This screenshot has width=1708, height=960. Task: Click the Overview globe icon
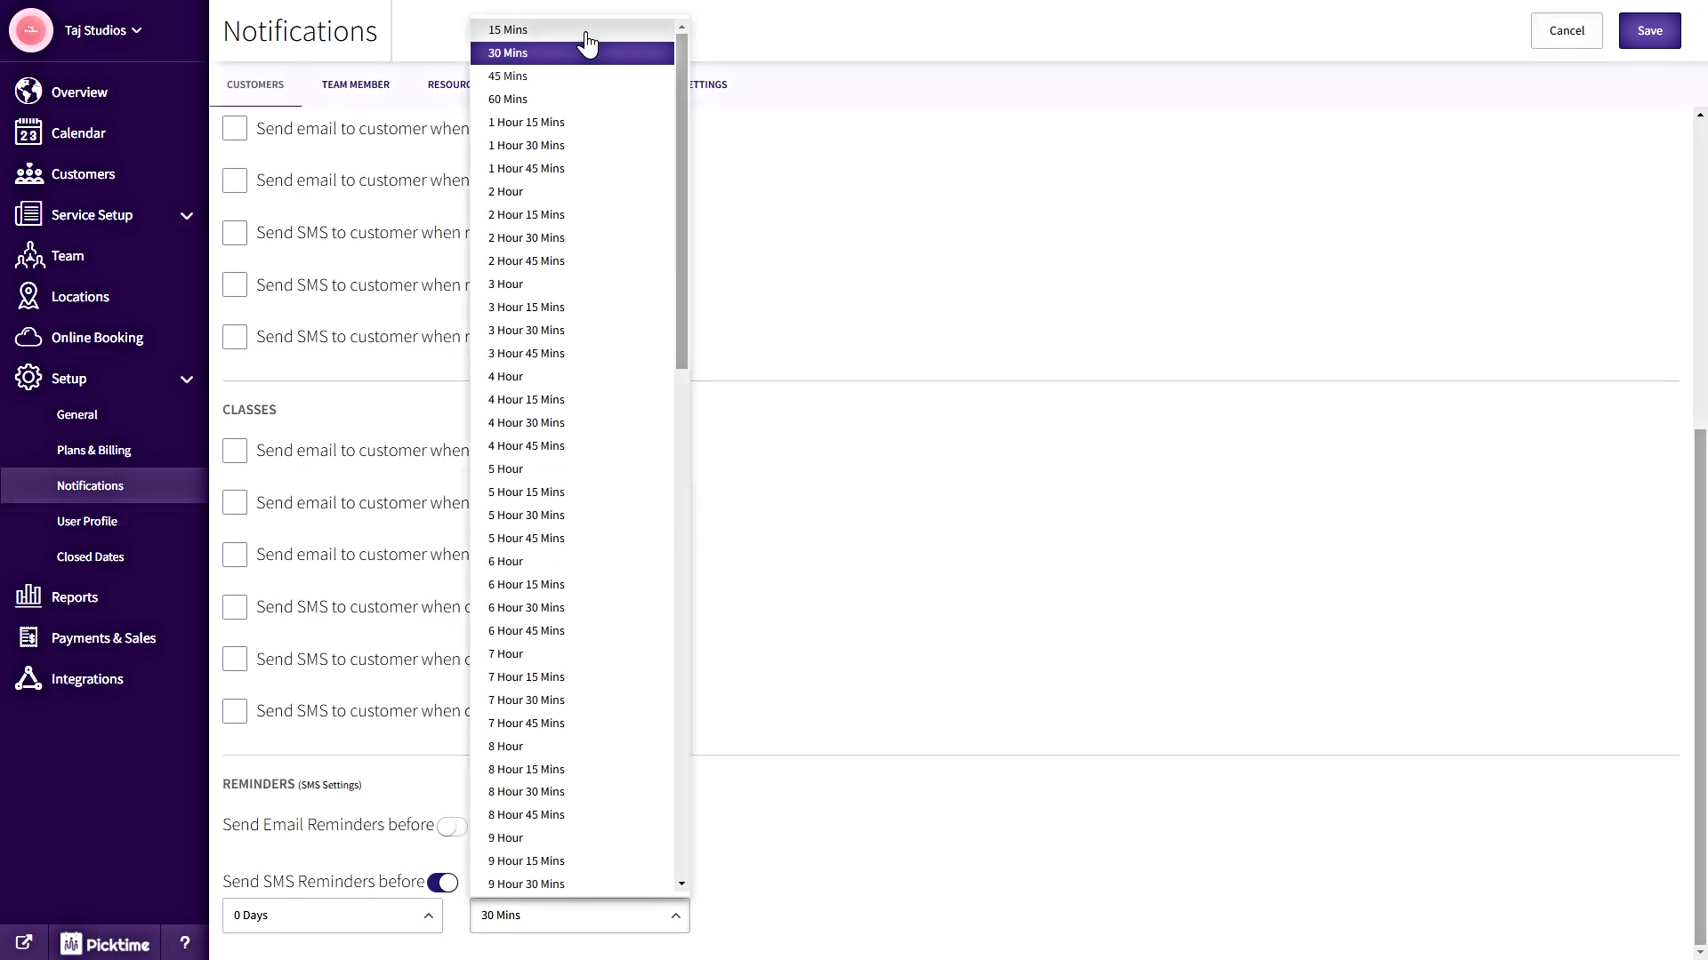tap(28, 92)
